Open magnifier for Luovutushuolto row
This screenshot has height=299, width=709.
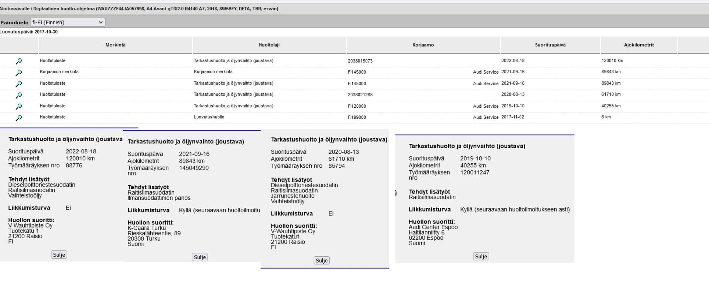(x=19, y=118)
